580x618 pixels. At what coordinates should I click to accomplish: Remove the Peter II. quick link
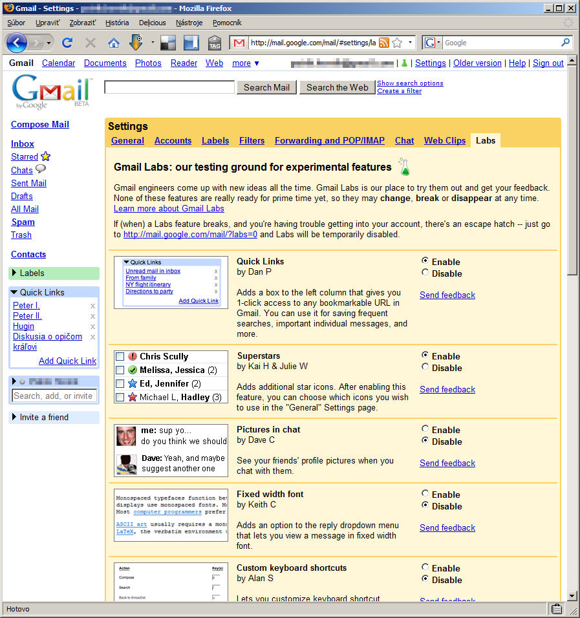point(92,316)
